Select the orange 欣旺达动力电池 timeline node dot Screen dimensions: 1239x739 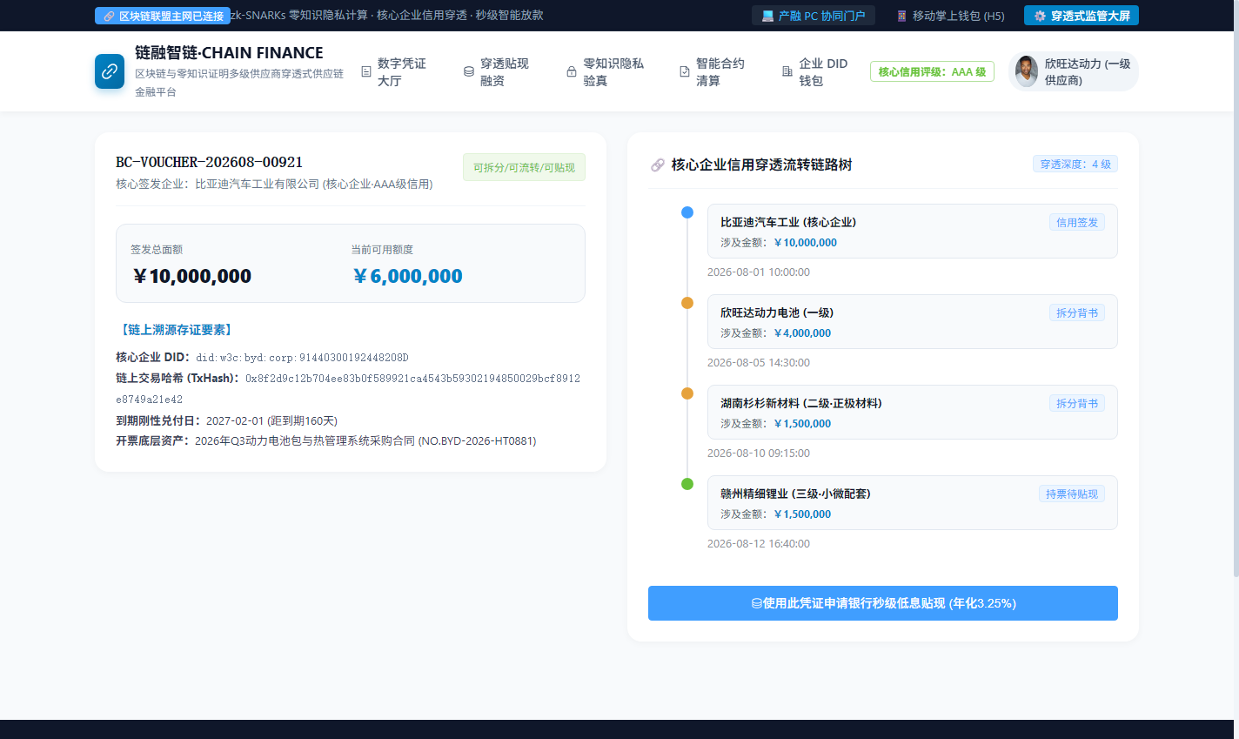click(x=687, y=303)
